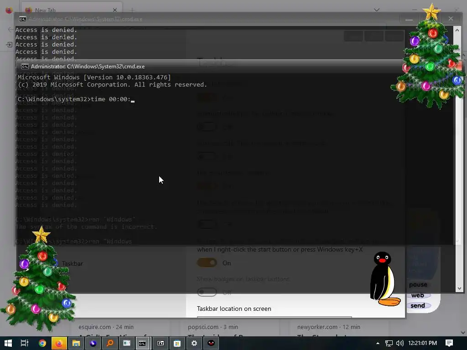Click the window-with-panel app icon in the taskbar
The image size is (467, 350).
[127, 343]
